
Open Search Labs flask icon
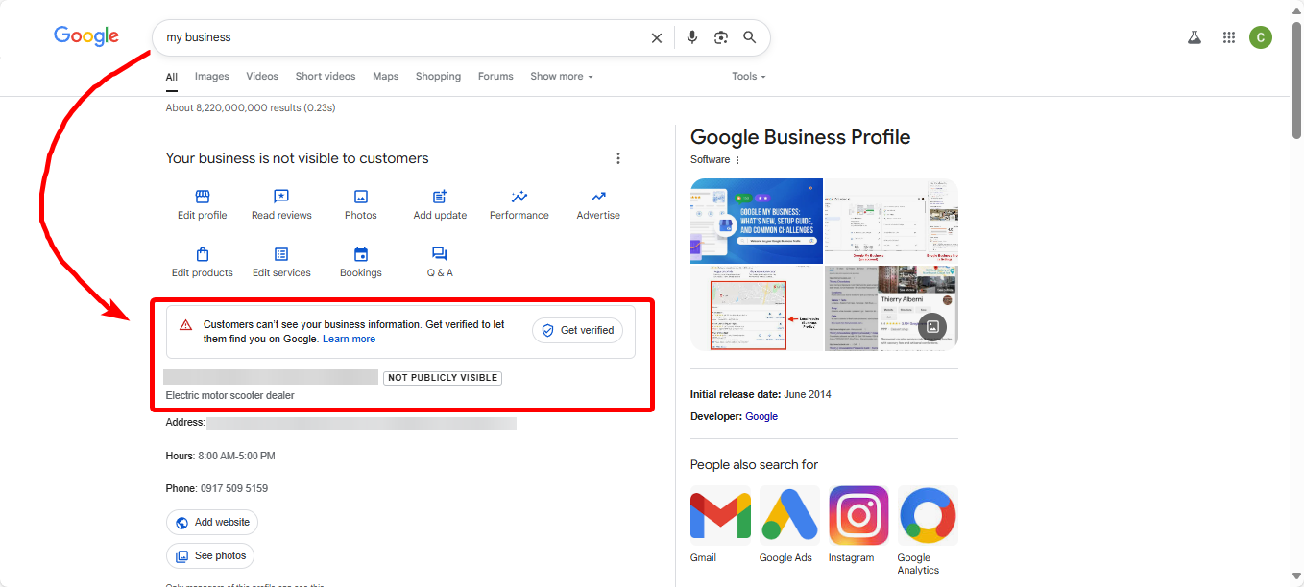tap(1195, 37)
